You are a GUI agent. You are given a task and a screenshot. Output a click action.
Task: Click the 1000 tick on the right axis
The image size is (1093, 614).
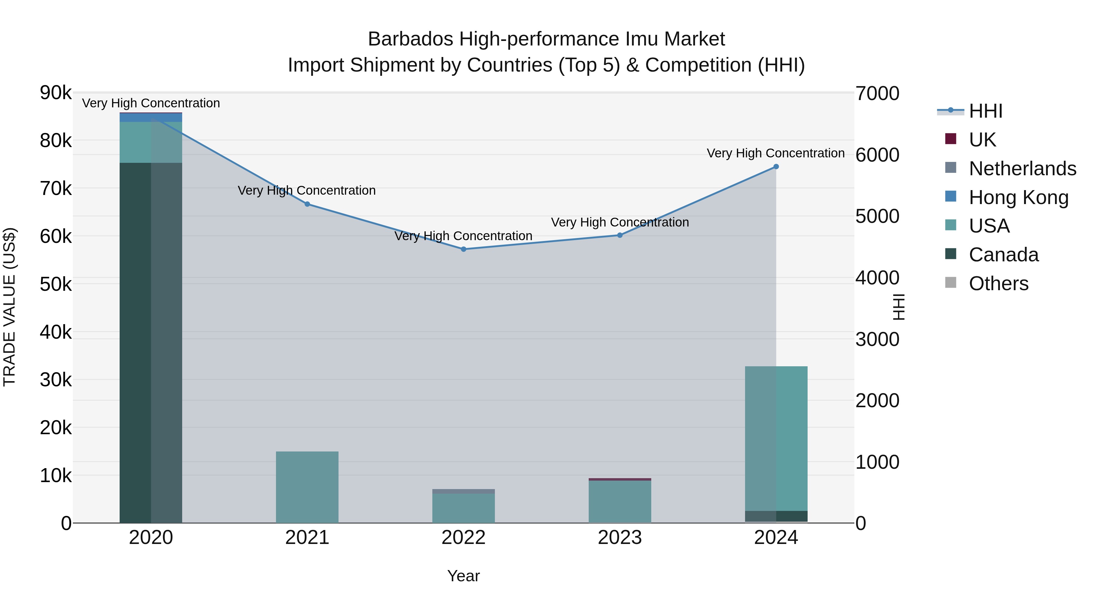877,462
